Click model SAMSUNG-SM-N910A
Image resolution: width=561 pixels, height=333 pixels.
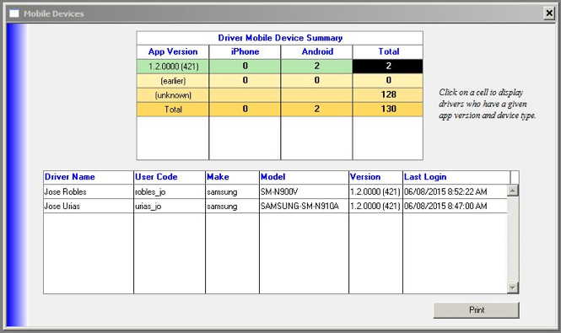point(304,206)
